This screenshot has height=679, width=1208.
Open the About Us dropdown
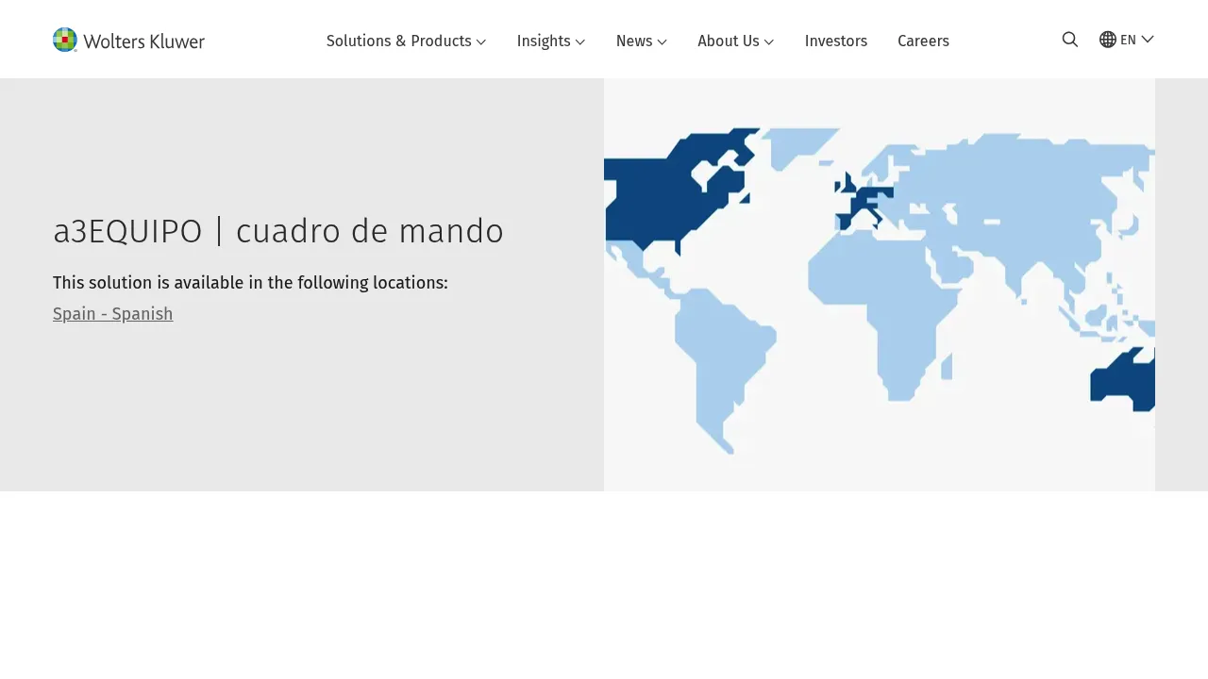[x=736, y=41]
